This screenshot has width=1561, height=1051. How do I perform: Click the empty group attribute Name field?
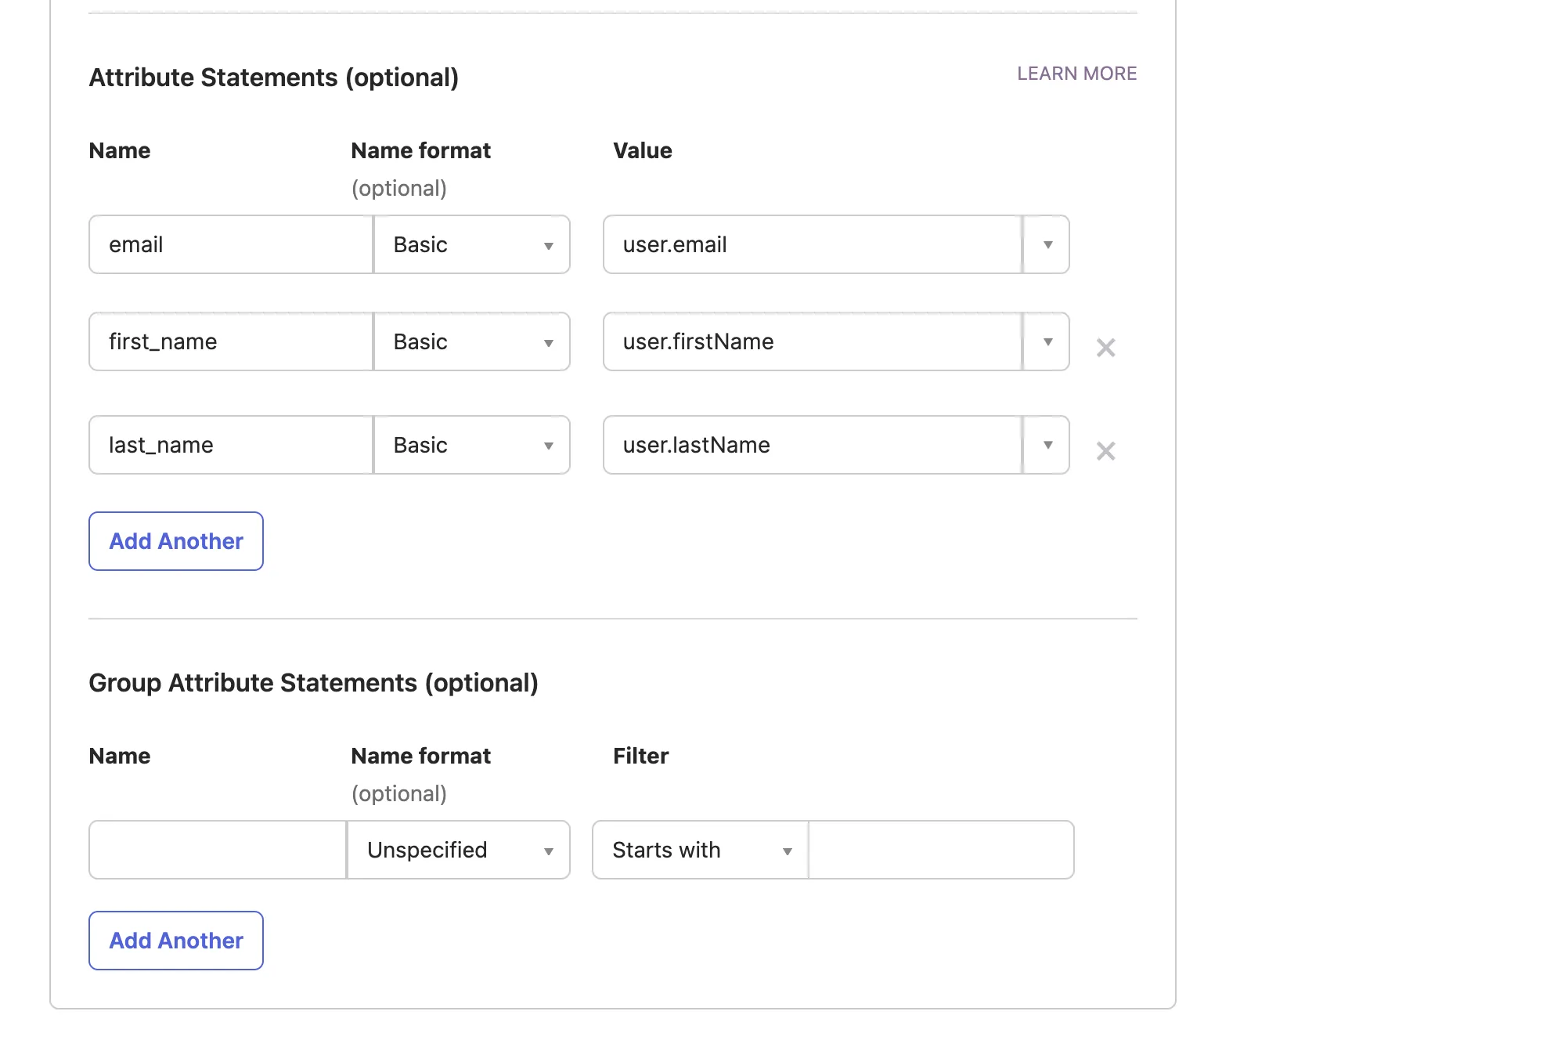(x=216, y=850)
